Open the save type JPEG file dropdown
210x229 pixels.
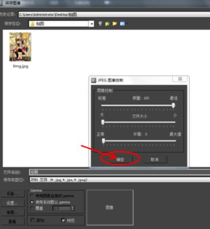[x=120, y=180]
